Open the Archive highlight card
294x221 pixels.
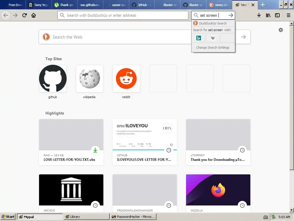[71, 193]
